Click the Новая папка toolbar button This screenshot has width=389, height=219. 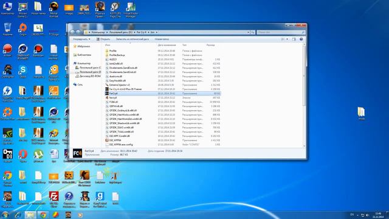162,39
